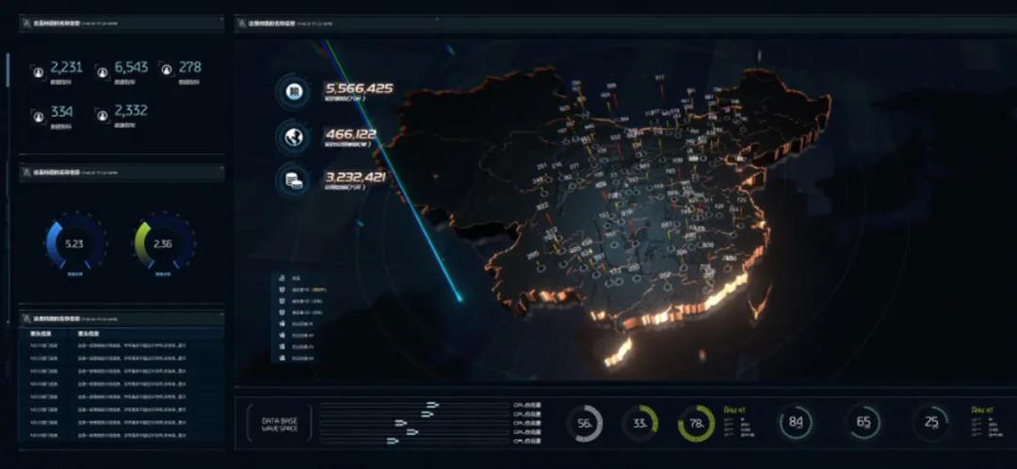Click the header icon of the gauges panel
Image resolution: width=1017 pixels, height=469 pixels.
26,172
